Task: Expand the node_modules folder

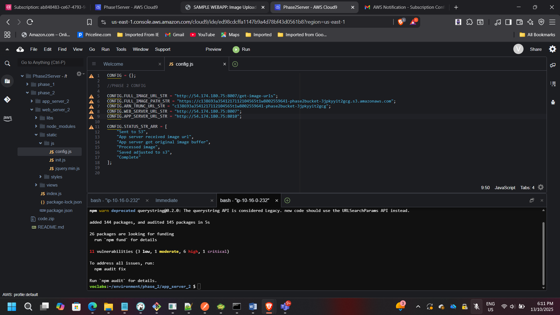Action: click(x=36, y=126)
